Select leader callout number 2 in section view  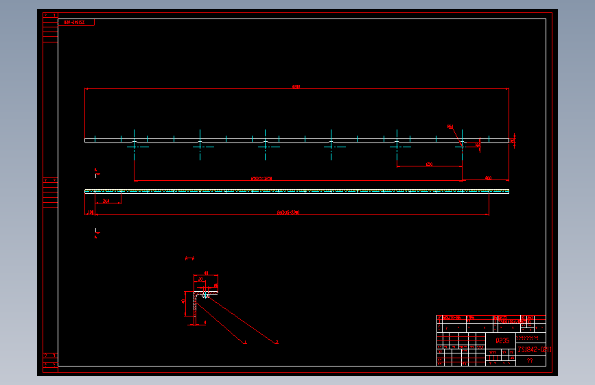pos(277,342)
